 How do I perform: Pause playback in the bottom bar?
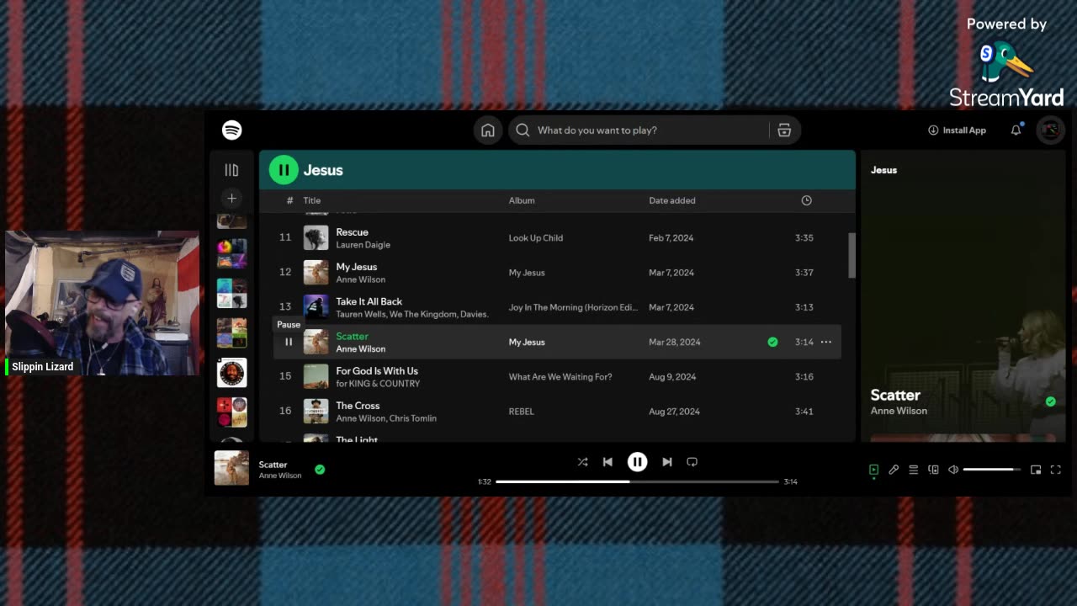pyautogui.click(x=637, y=462)
